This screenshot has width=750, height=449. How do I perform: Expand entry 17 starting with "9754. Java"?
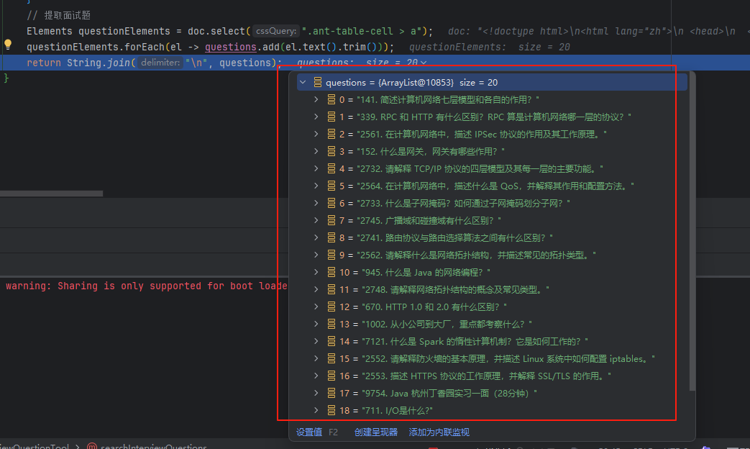(x=316, y=393)
